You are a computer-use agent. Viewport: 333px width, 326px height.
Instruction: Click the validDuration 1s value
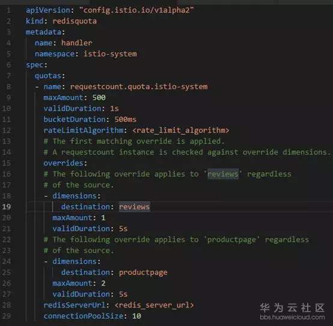(x=114, y=109)
